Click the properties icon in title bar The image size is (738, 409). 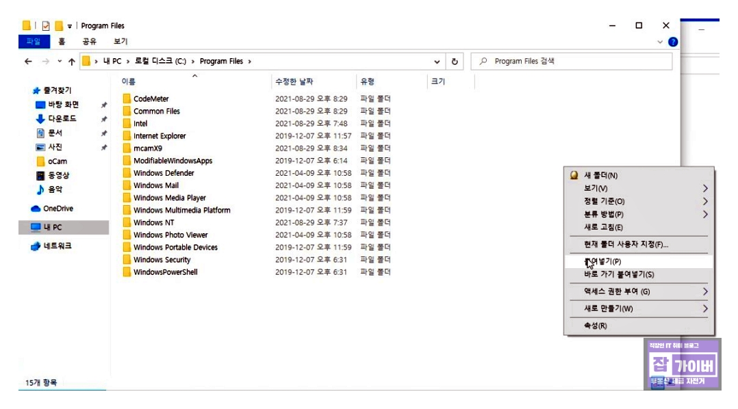point(46,26)
